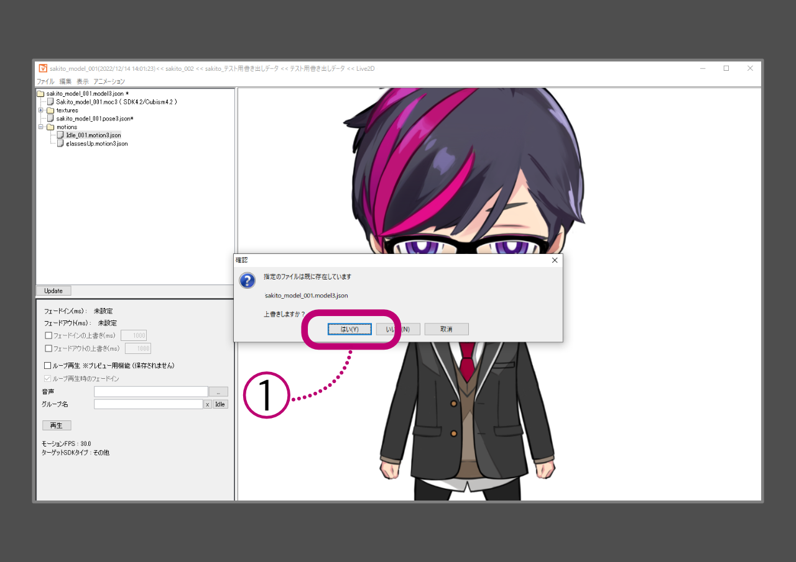Click the フェードイン override ms field
This screenshot has height=562, width=796.
pos(134,335)
